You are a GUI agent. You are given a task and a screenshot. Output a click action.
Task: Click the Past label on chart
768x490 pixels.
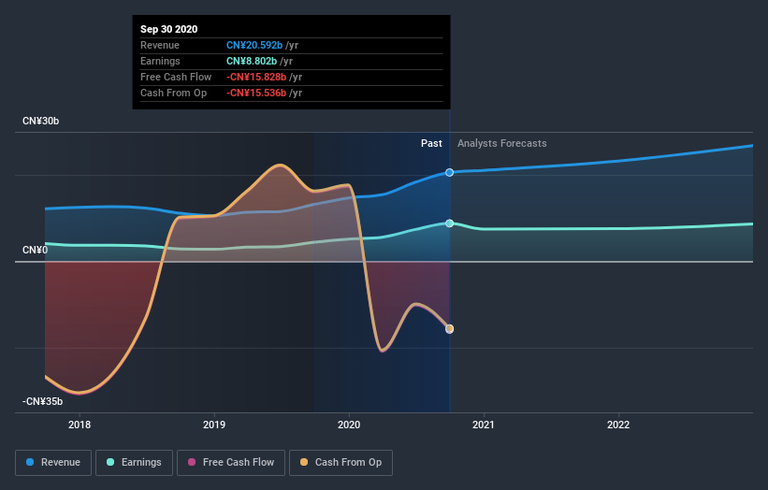[x=431, y=143]
